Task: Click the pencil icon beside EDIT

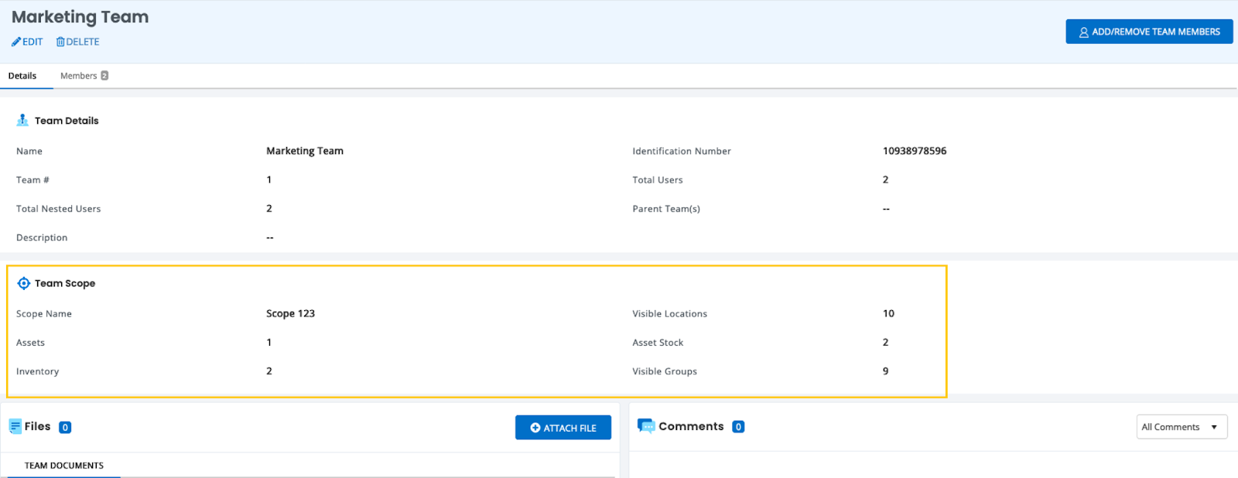Action: [x=15, y=42]
